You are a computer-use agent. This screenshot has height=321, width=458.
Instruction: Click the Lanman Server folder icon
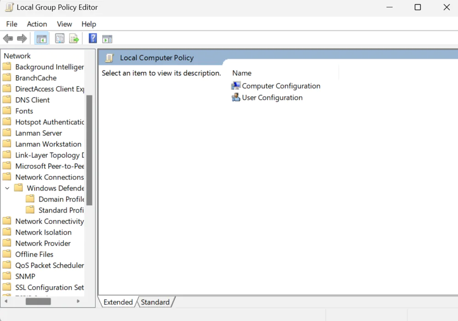point(7,133)
